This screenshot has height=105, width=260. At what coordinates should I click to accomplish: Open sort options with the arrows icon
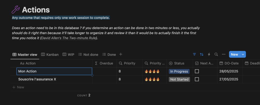coord(202,54)
